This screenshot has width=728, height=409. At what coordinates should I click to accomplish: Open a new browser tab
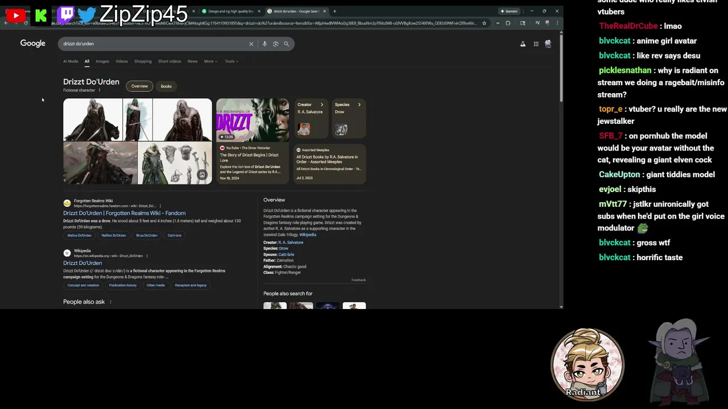click(334, 11)
